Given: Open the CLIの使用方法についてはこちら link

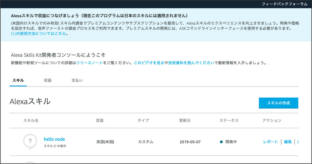Looking at the screenshot, I should click(x=38, y=34).
